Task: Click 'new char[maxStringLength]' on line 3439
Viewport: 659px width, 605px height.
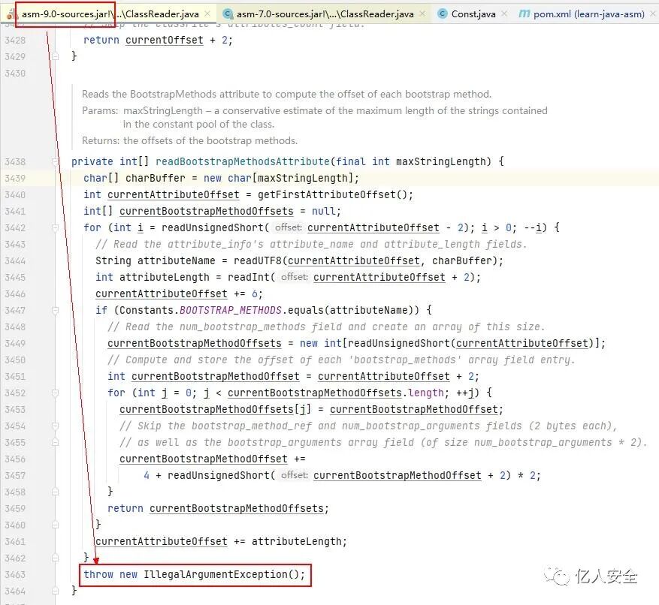Action: pyautogui.click(x=278, y=179)
